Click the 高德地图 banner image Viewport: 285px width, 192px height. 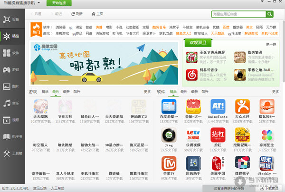coord(104,63)
